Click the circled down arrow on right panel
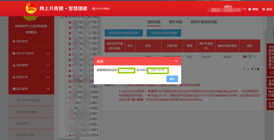274x140 pixels. [272, 73]
